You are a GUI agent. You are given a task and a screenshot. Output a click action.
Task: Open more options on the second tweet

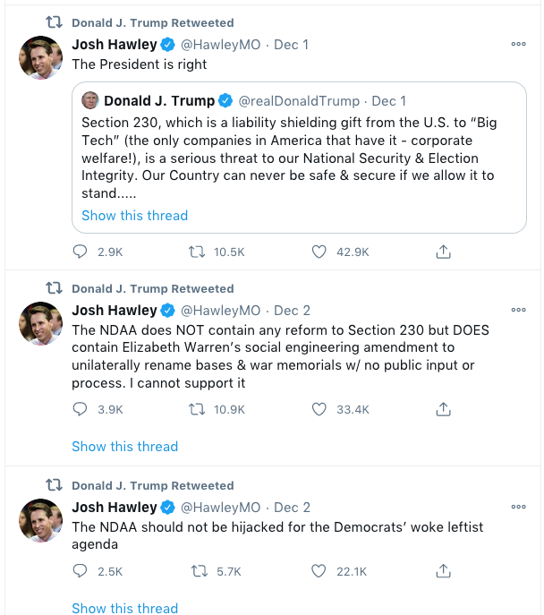(518, 310)
